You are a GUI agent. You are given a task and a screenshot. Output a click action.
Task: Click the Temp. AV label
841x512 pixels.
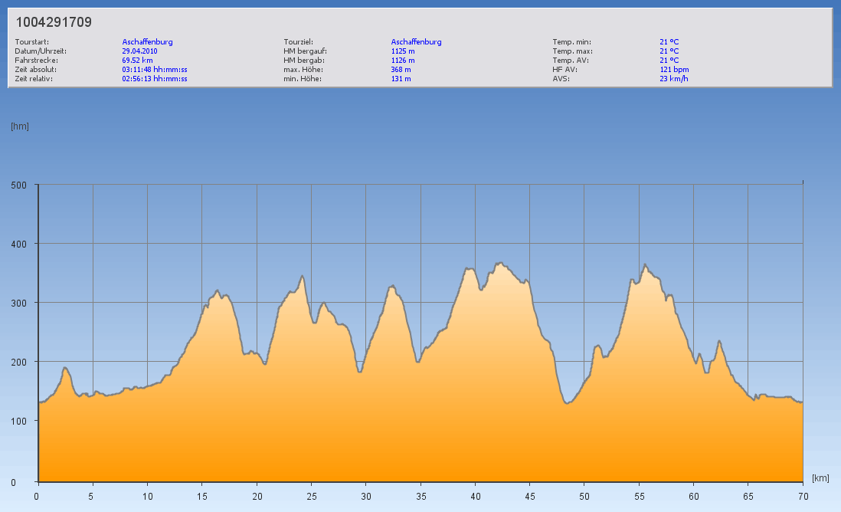pyautogui.click(x=571, y=61)
